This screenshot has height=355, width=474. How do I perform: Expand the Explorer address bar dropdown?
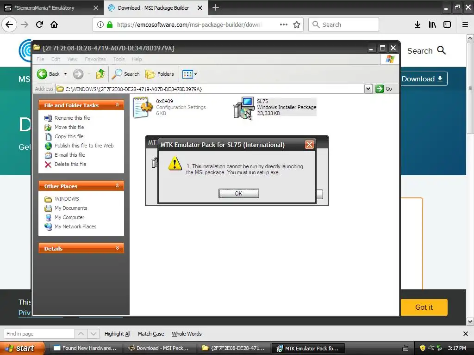tap(368, 89)
